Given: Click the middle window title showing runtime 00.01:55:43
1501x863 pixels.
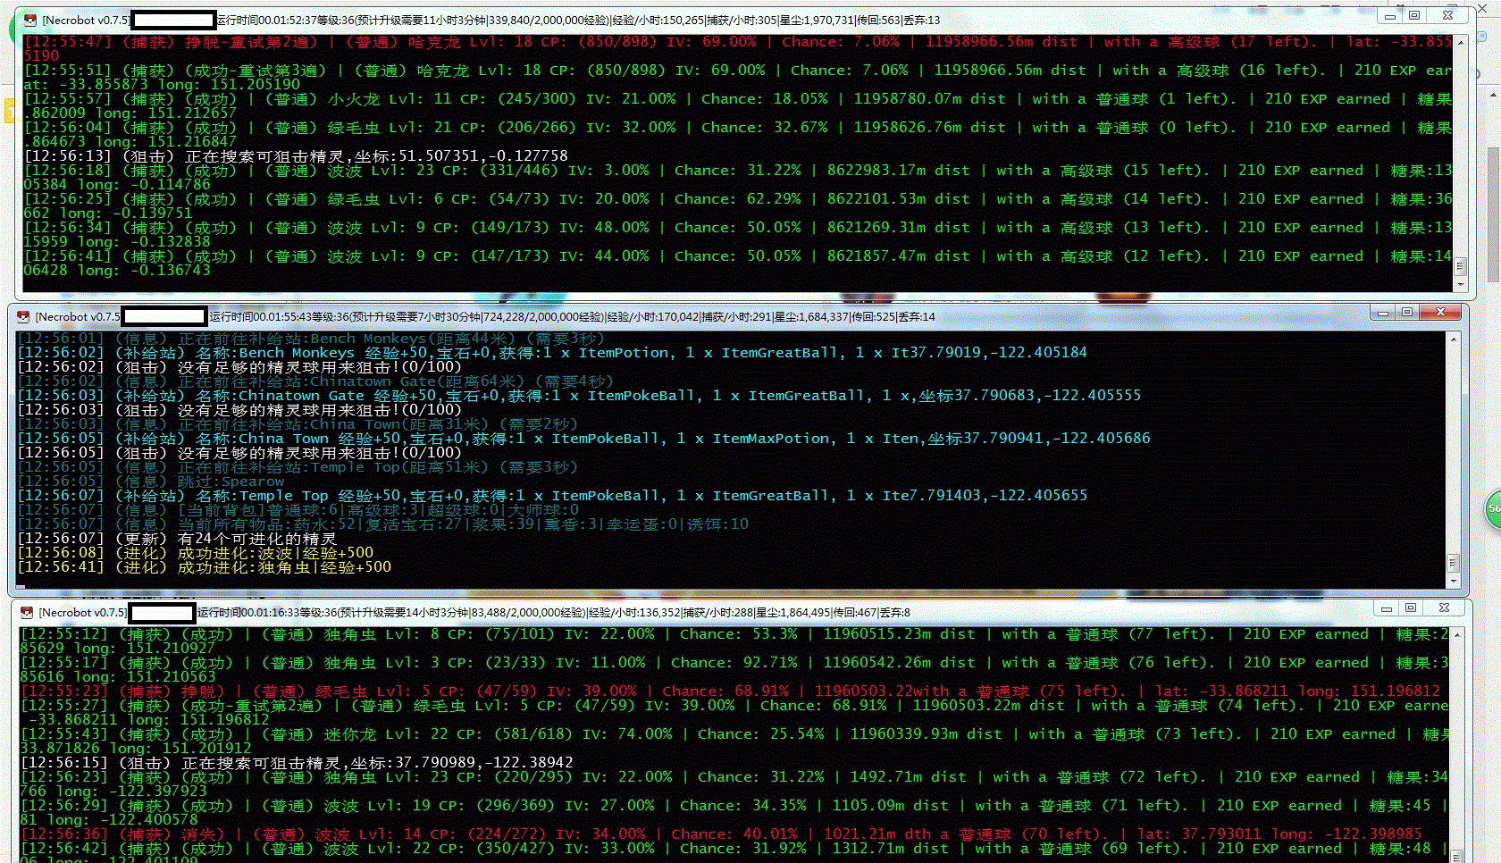Looking at the screenshot, I should coord(572,316).
